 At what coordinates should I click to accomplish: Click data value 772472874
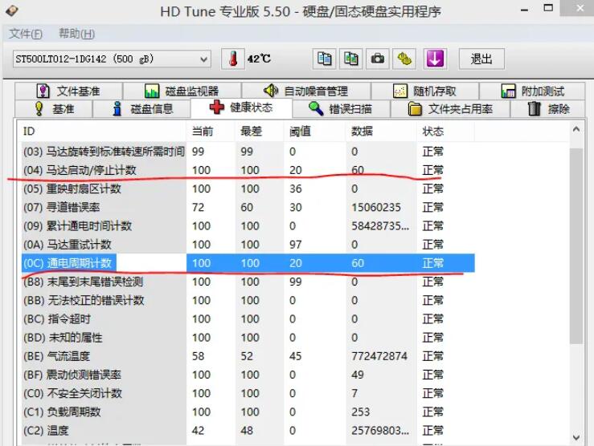click(x=379, y=356)
